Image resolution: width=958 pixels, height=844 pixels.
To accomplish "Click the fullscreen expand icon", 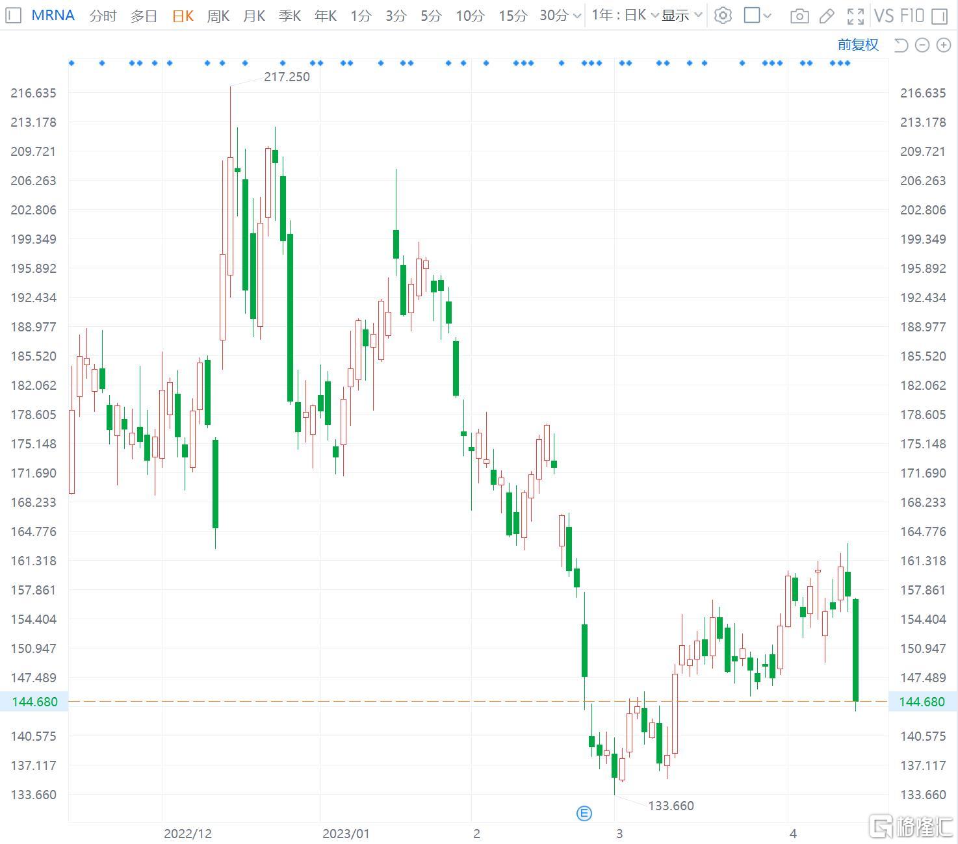I will [856, 16].
